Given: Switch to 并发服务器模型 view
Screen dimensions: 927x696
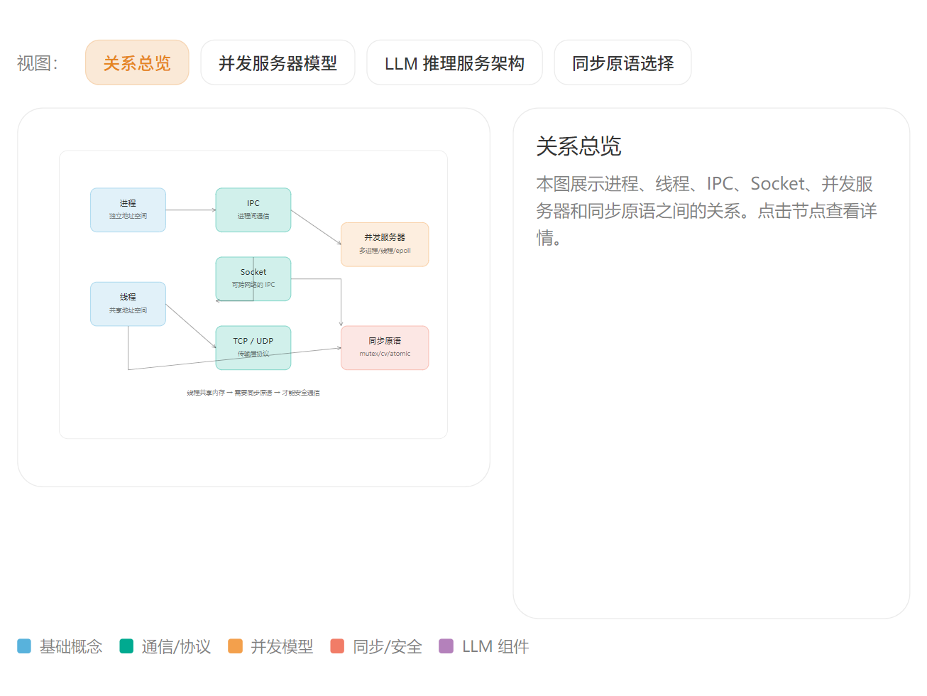Looking at the screenshot, I should (278, 62).
